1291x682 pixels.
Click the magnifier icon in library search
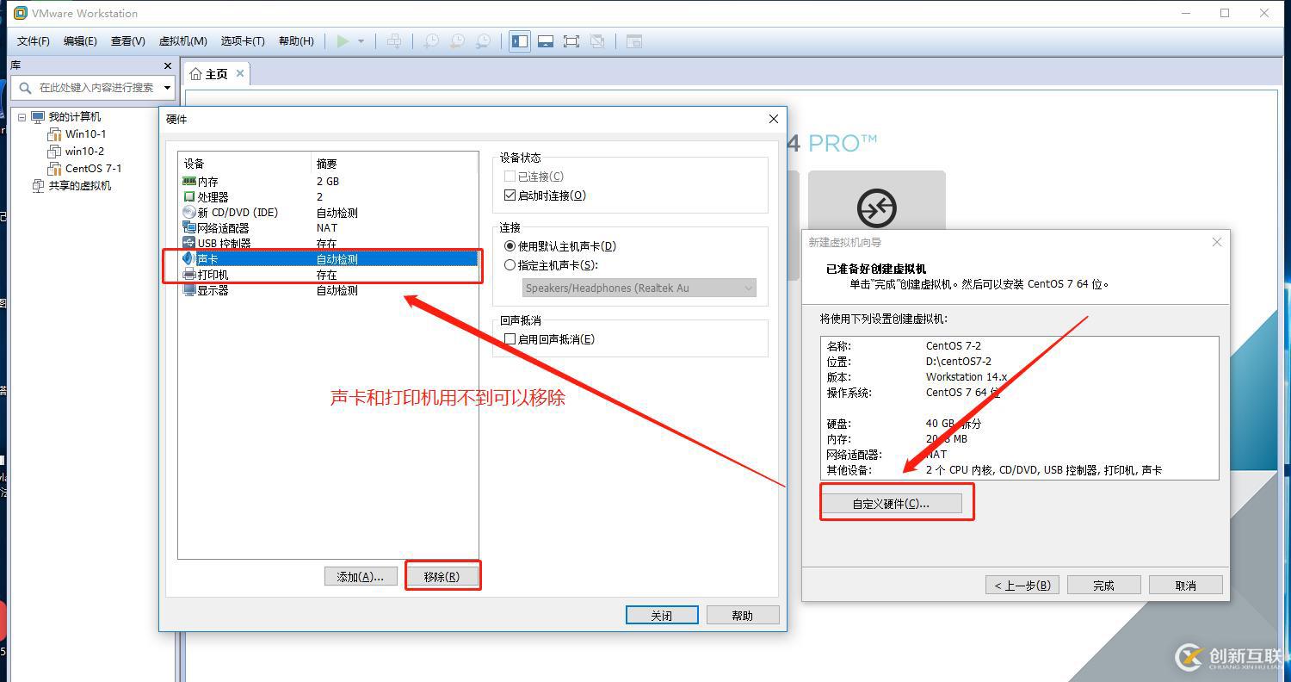[x=24, y=88]
